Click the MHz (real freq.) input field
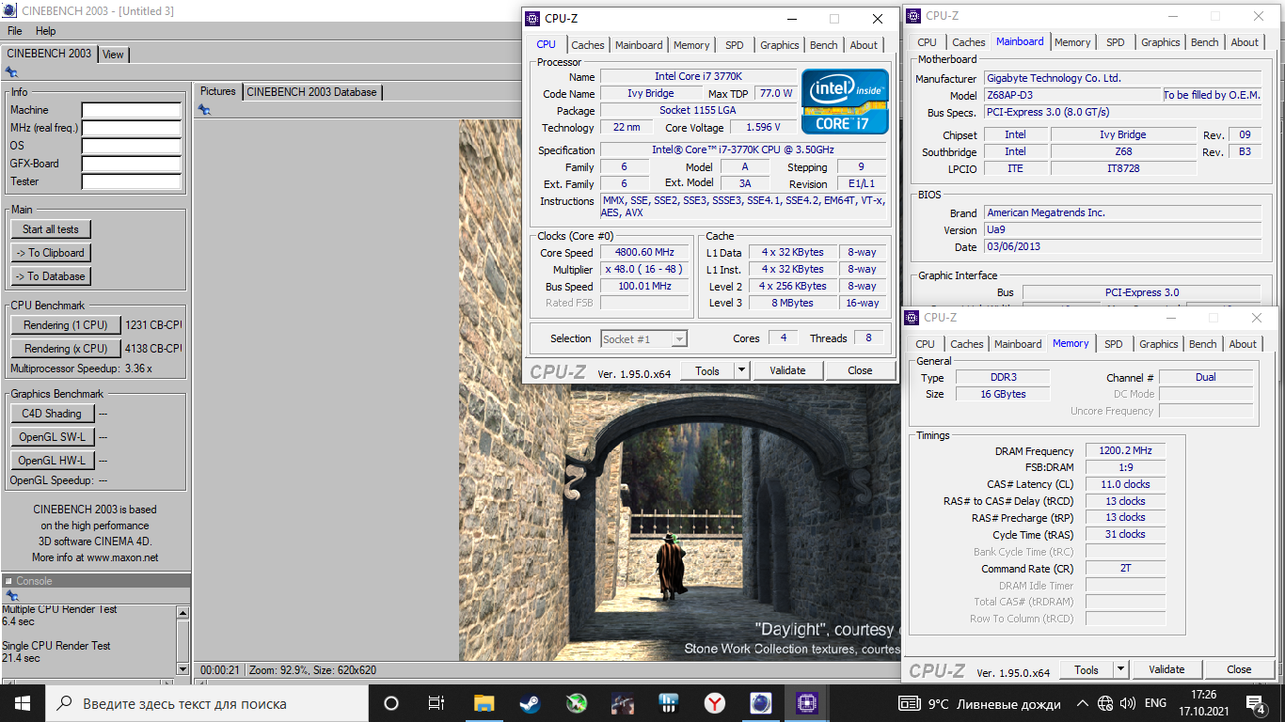The image size is (1285, 722). point(131,128)
